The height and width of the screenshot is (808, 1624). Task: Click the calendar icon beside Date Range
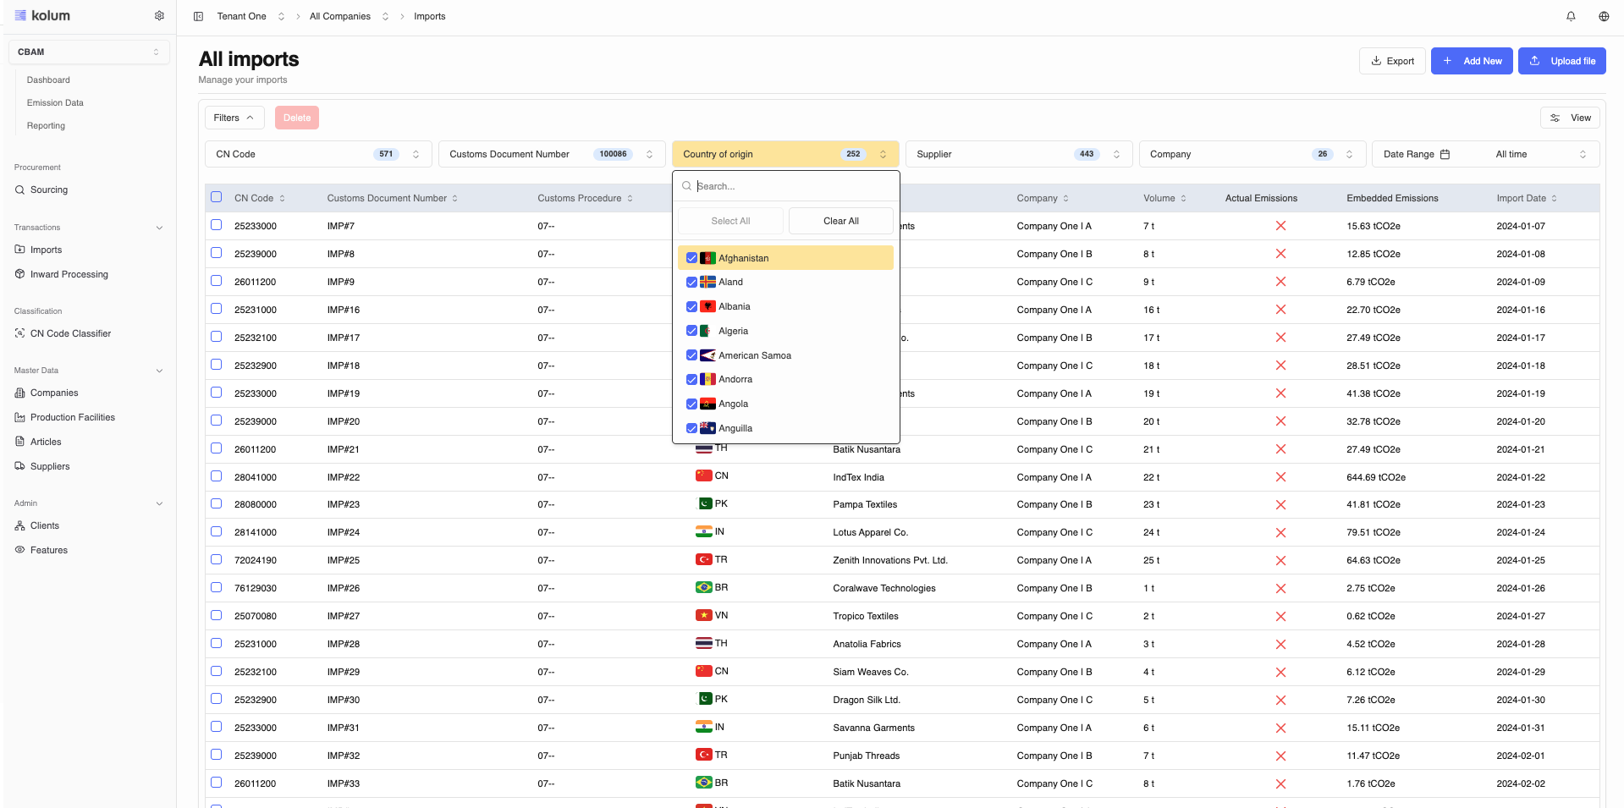[1445, 154]
